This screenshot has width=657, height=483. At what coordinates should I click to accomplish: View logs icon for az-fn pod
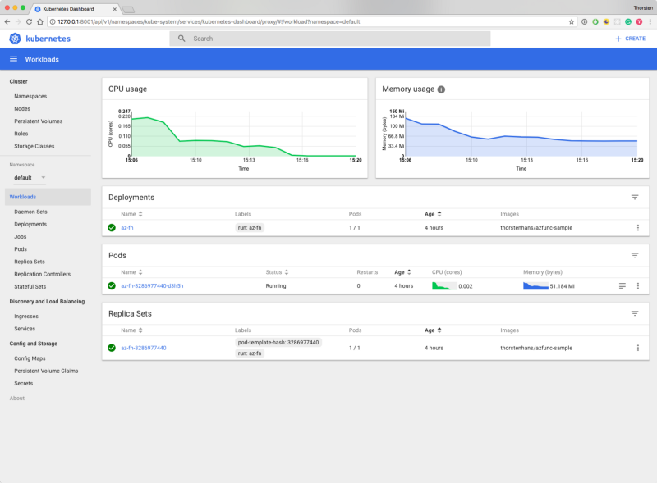(x=623, y=285)
